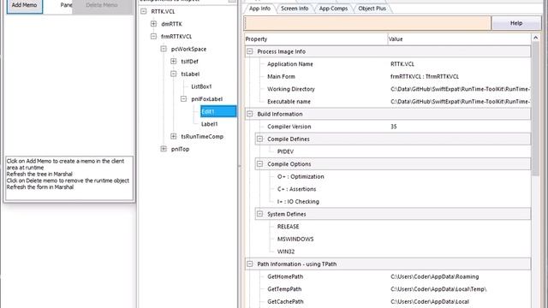
Task: Click the instructions memo text box
Action: coord(69,179)
